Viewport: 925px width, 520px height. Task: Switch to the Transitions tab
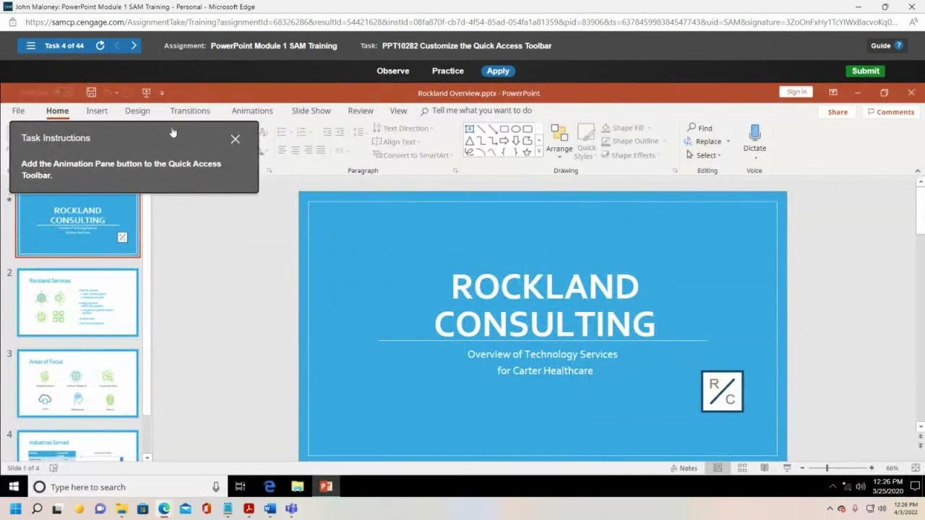(190, 110)
